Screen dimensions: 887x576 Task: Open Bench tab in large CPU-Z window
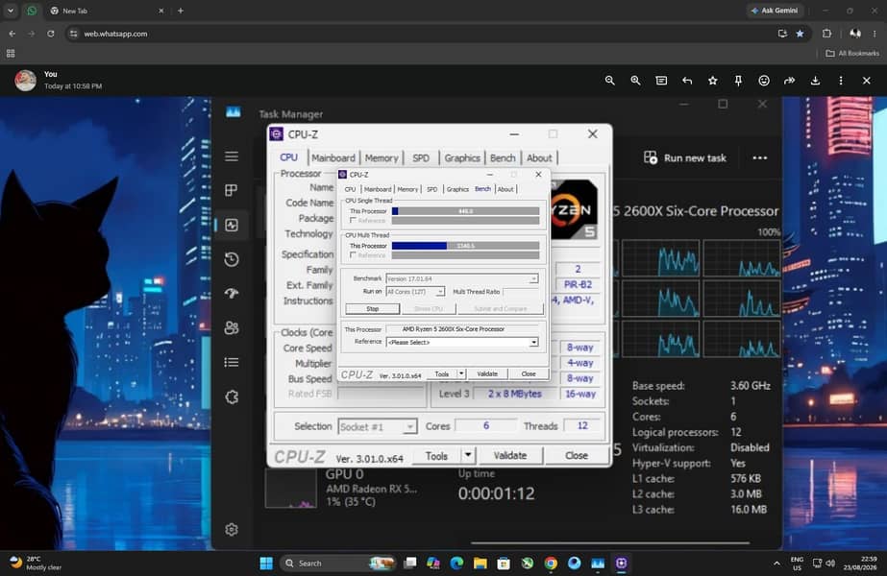(503, 158)
